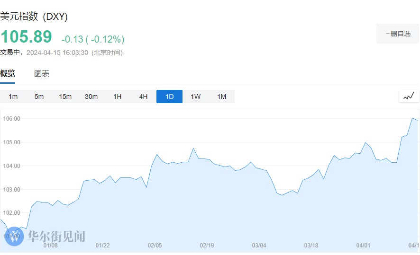Click the 105.89 current price

pyautogui.click(x=26, y=38)
